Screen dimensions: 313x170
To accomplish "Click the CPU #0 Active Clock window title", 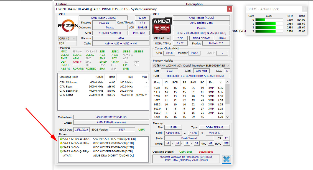I will pyautogui.click(x=263, y=9).
